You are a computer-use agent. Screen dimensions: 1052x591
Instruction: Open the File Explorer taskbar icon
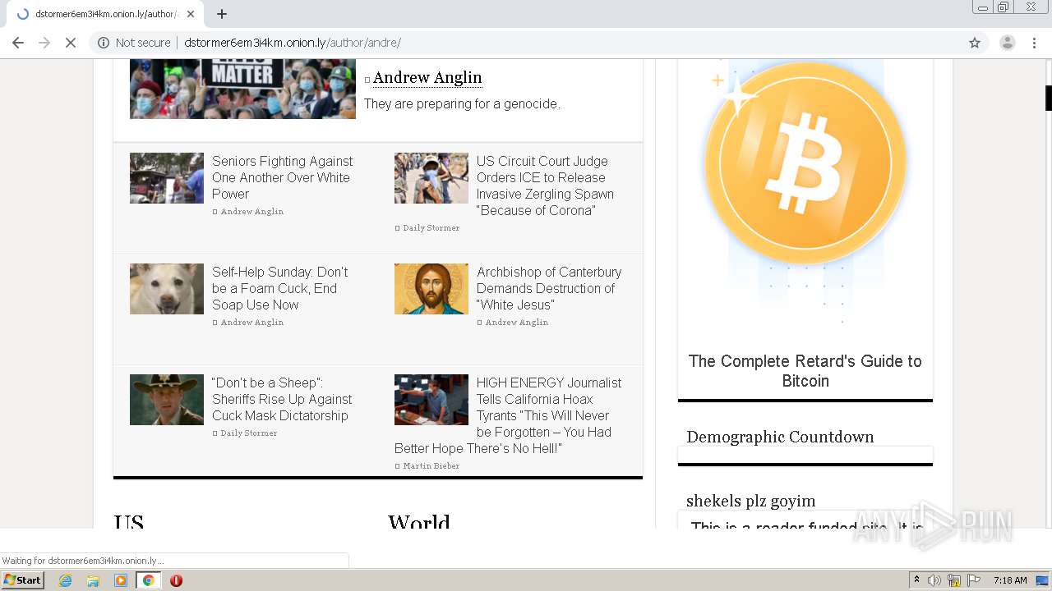93,580
